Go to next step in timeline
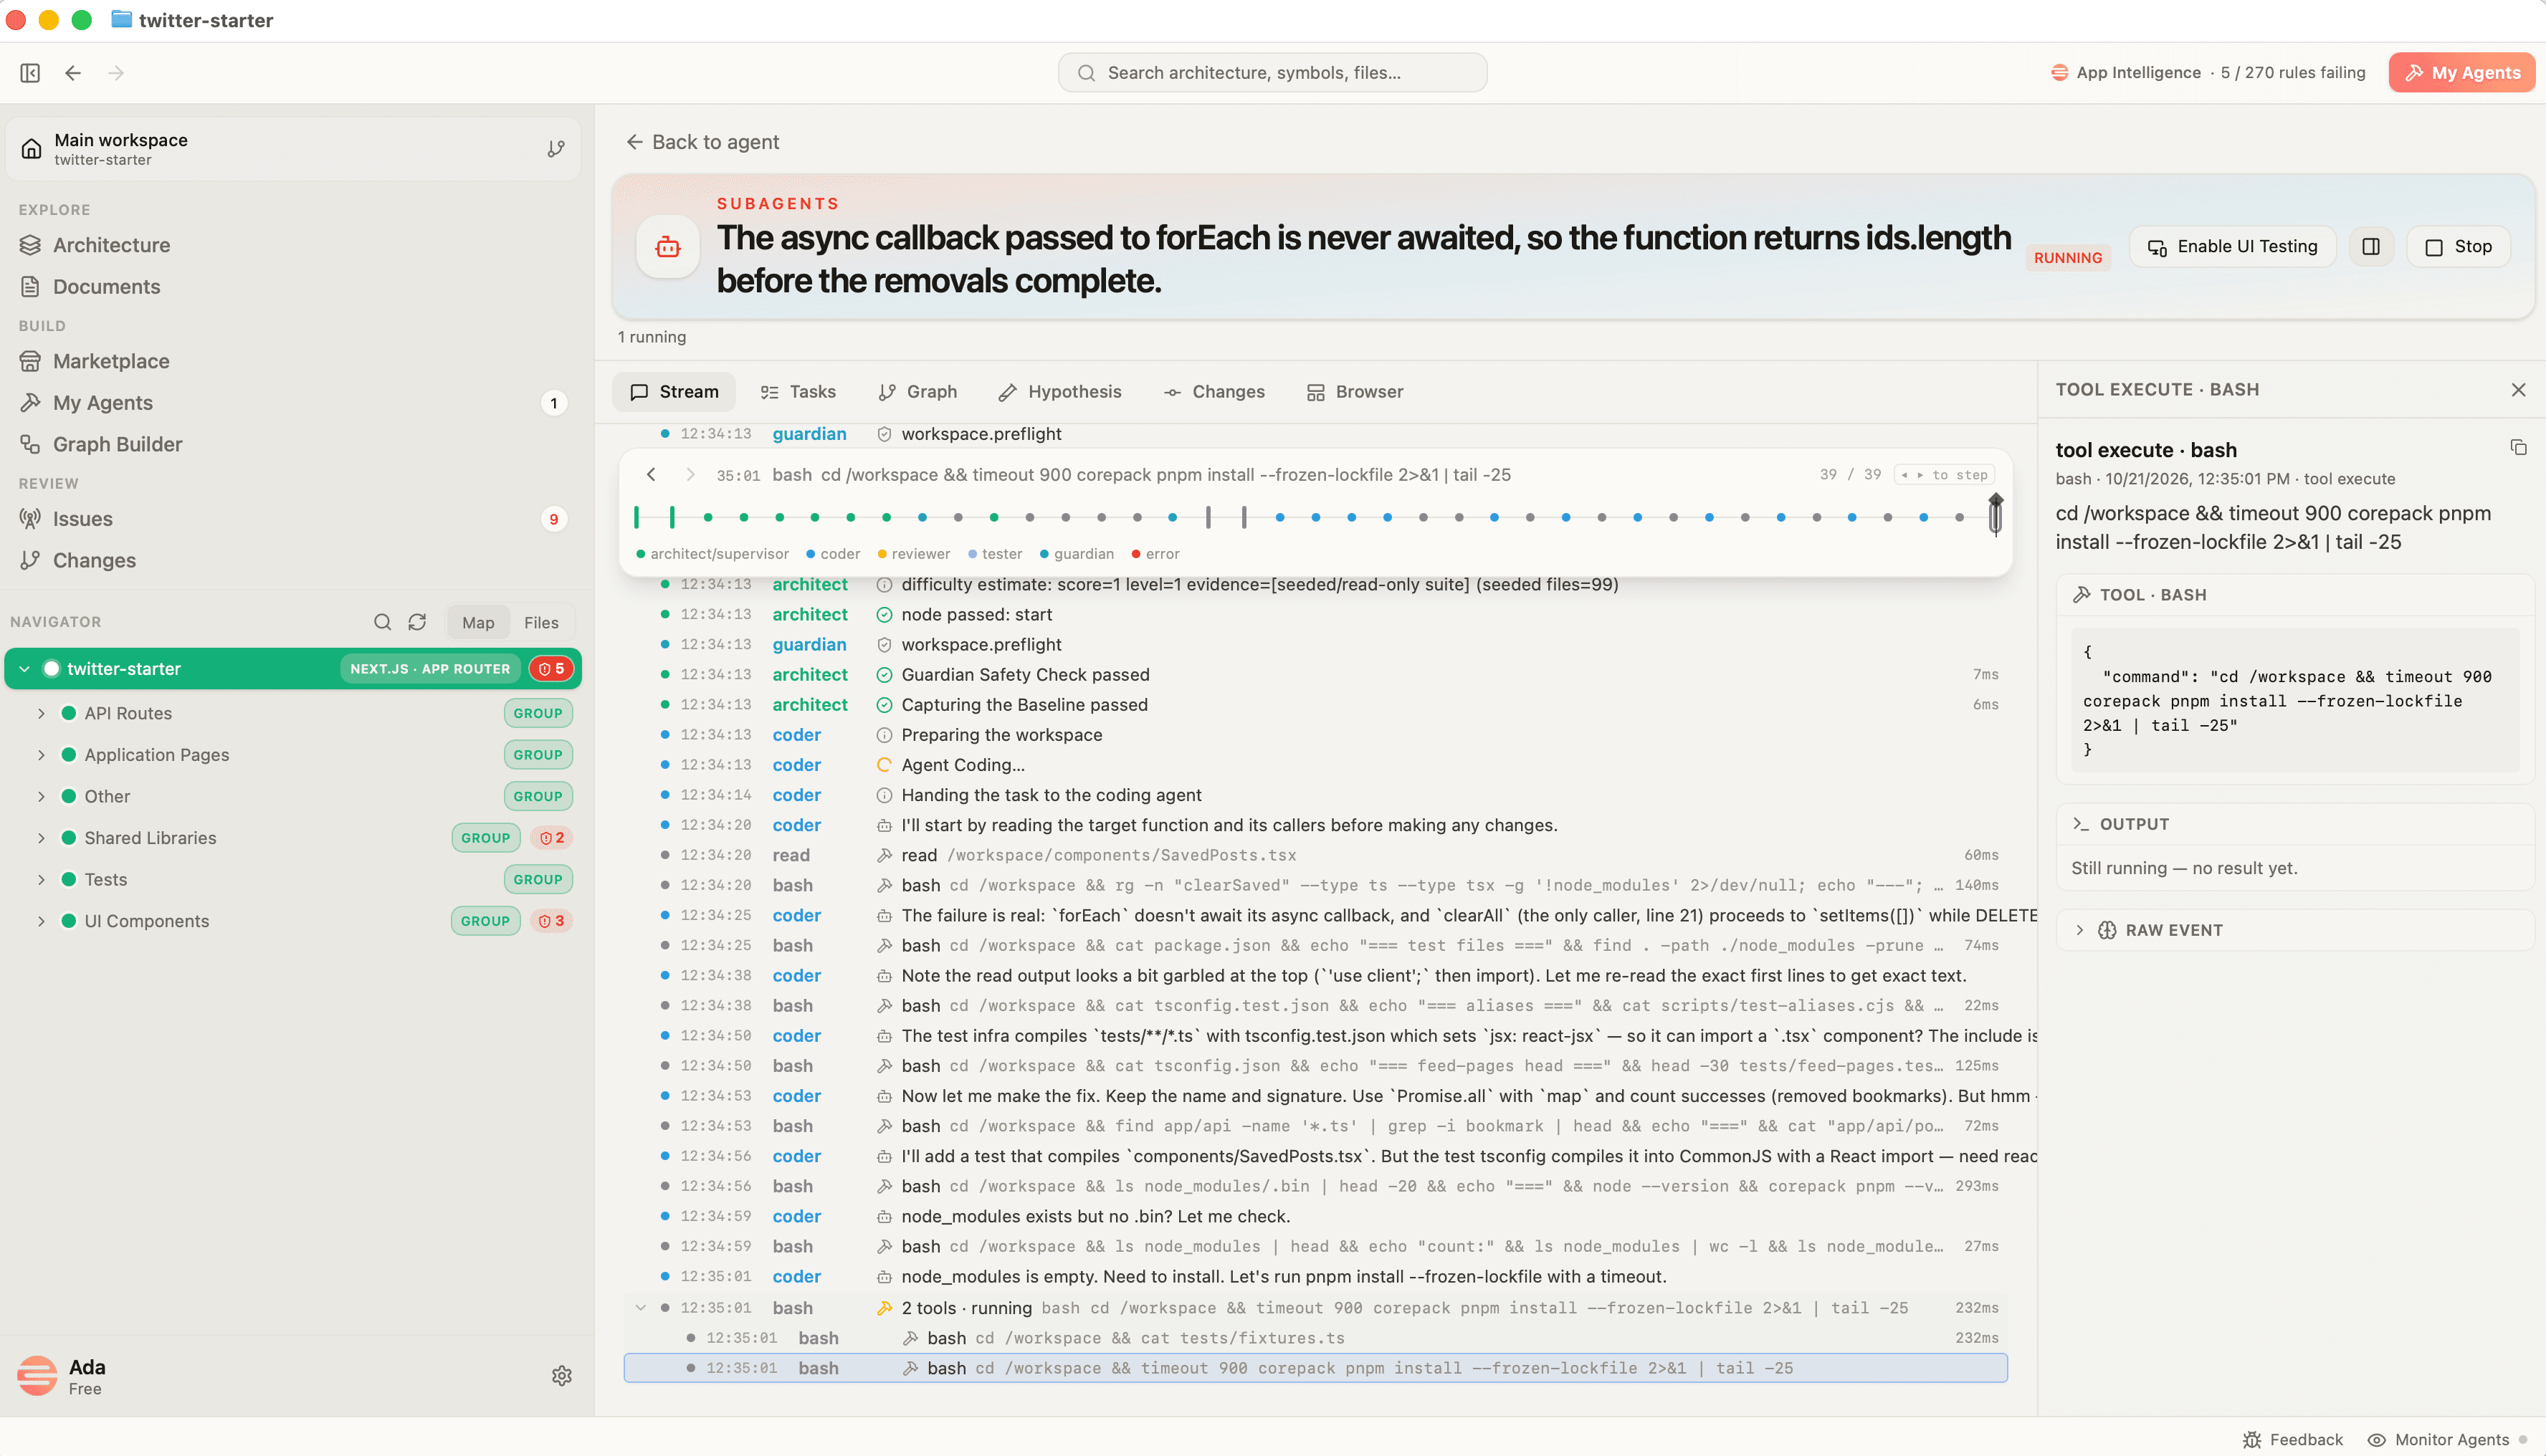 (690, 475)
